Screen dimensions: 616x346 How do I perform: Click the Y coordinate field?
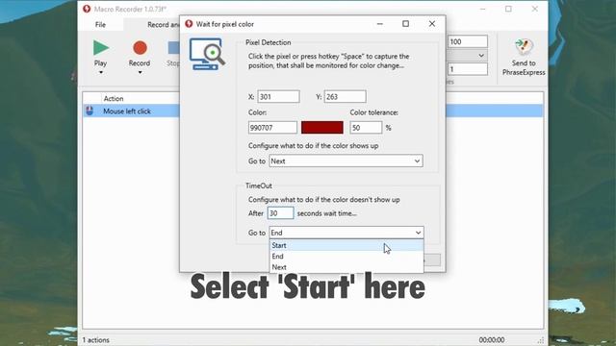click(345, 96)
